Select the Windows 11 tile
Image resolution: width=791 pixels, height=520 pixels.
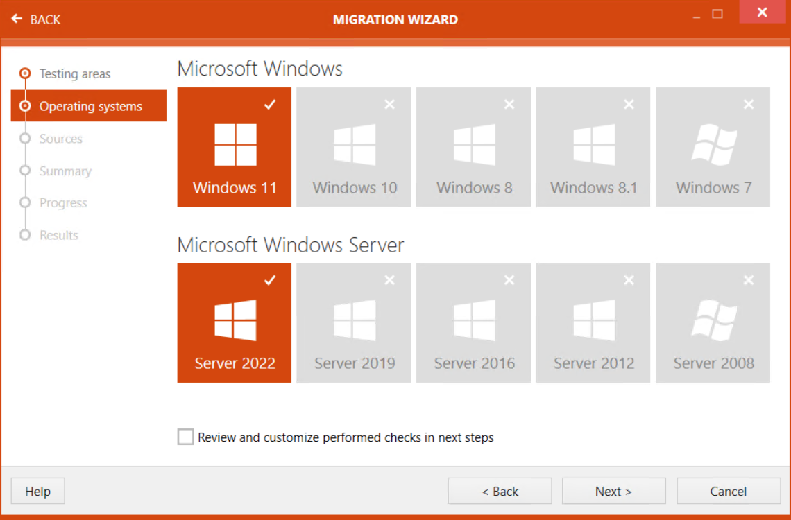[x=234, y=147]
